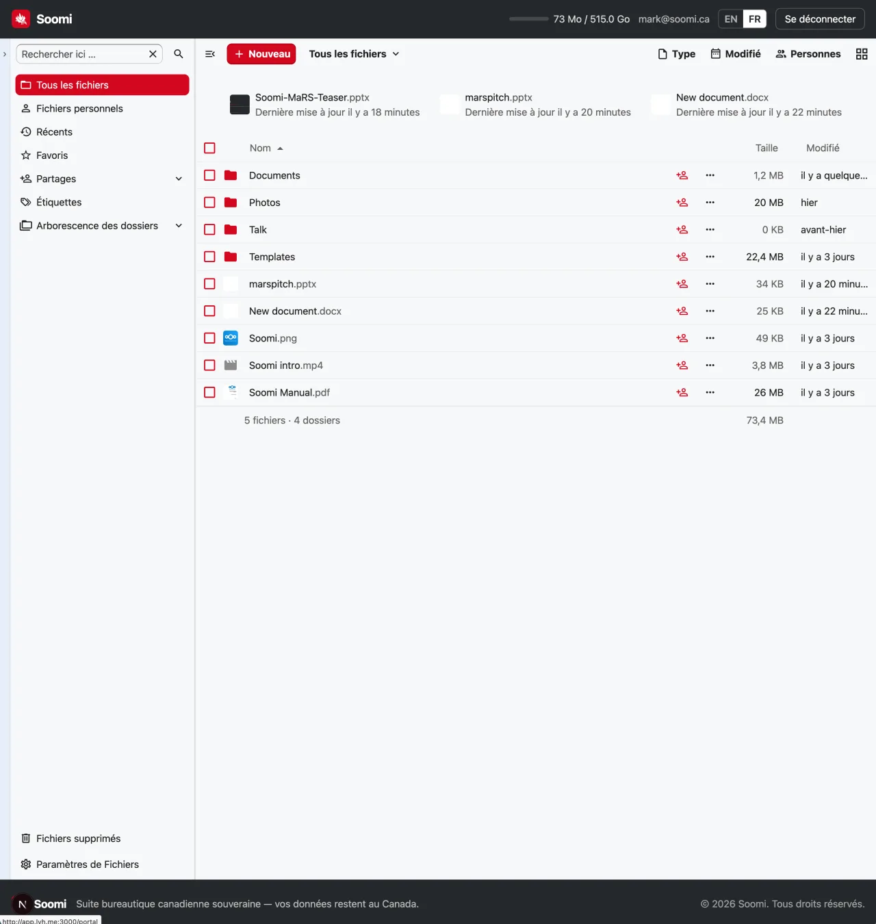The height and width of the screenshot is (924, 876).
Task: Check the Soomi Manual.pdf checkbox
Action: [x=209, y=392]
